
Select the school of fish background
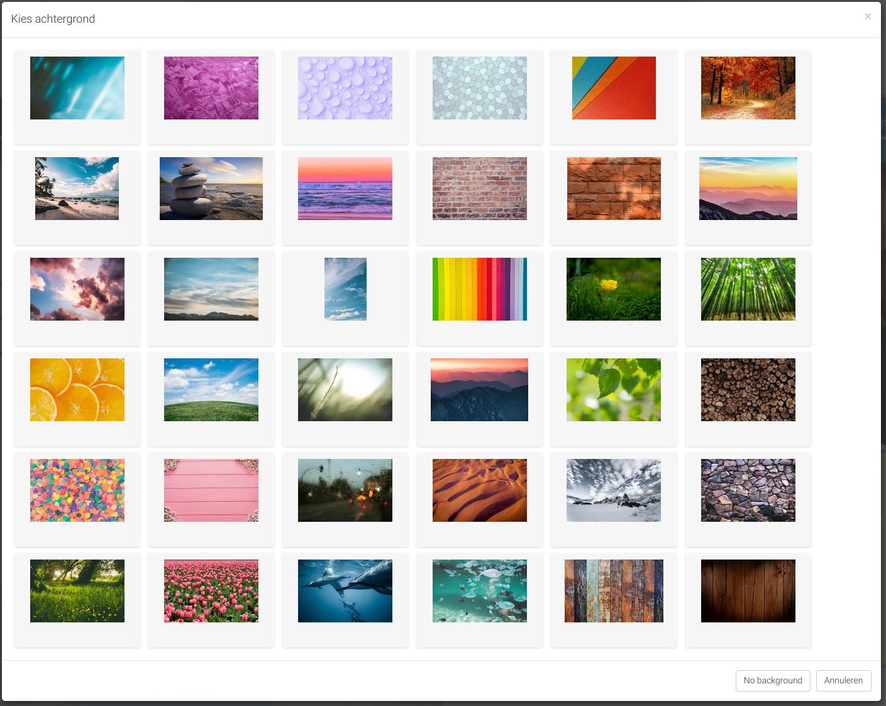click(480, 591)
